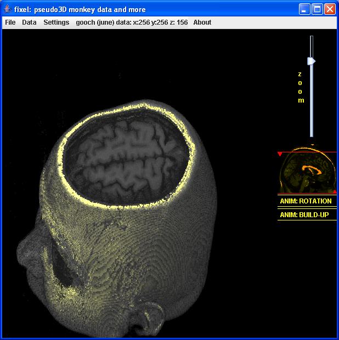This screenshot has width=339, height=340.
Task: Maximize the fixel window
Action: pyautogui.click(x=317, y=9)
